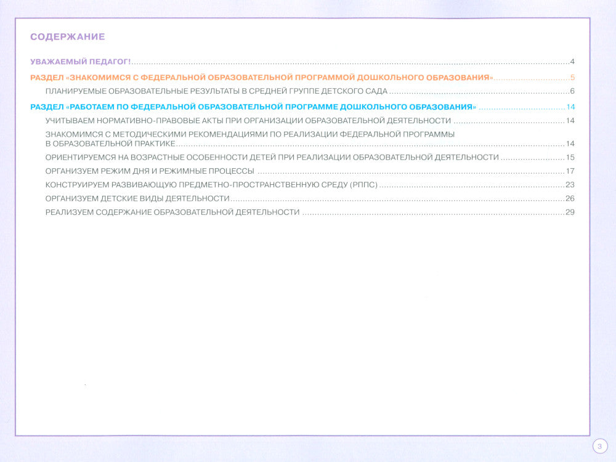Image resolution: width=616 pixels, height=462 pixels.
Task: Click «В образовательной практике» line
Action: coord(110,144)
